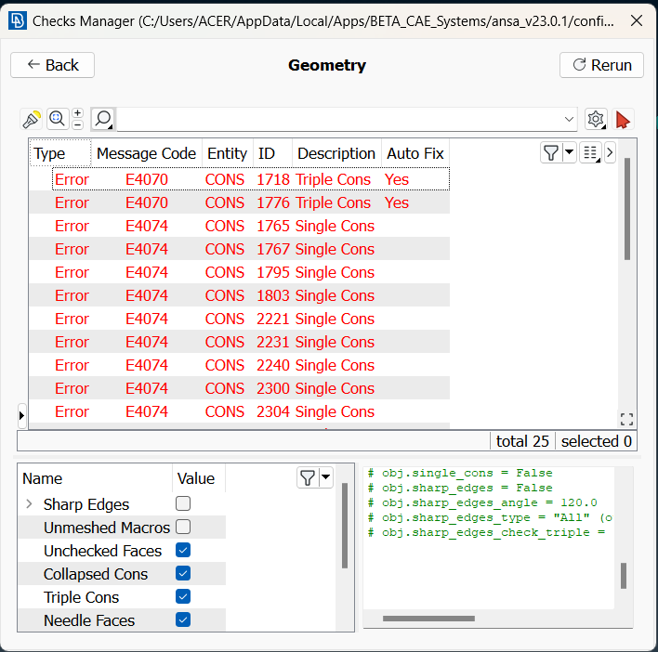Toggle the Needle Faces checkbox

click(183, 619)
